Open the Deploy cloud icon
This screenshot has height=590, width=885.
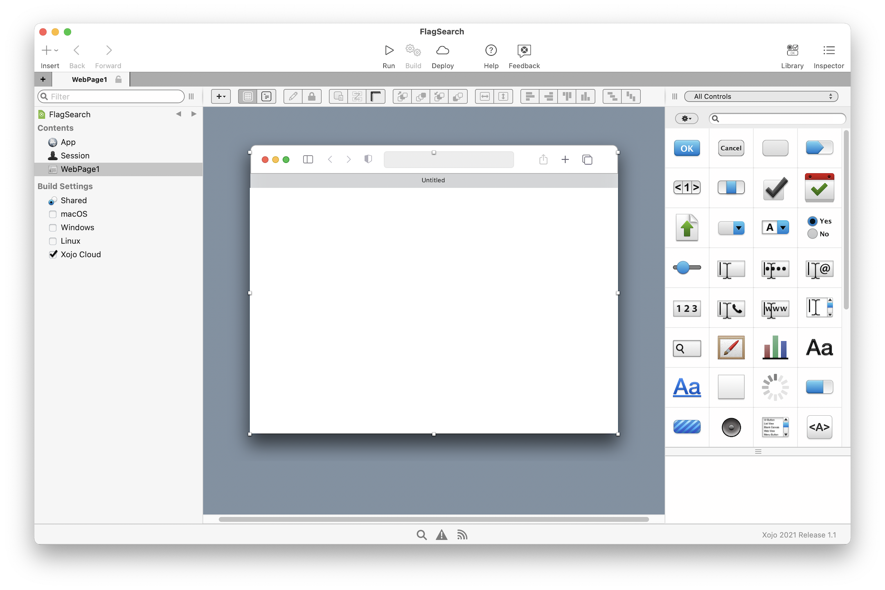[x=442, y=51]
